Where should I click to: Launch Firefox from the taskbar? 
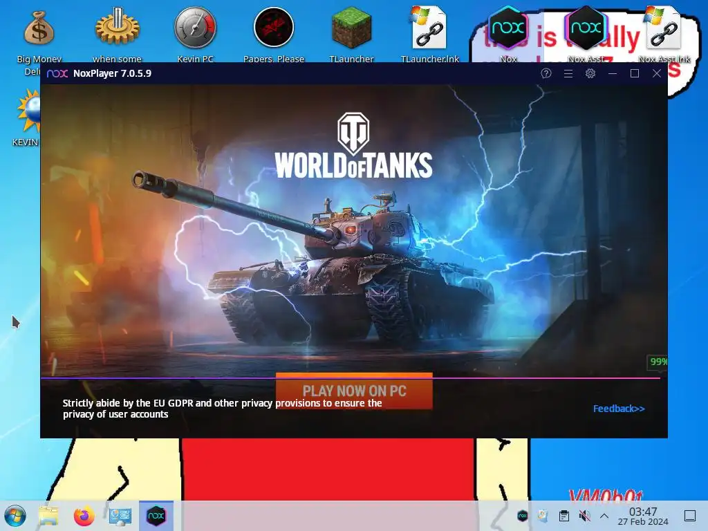84,516
